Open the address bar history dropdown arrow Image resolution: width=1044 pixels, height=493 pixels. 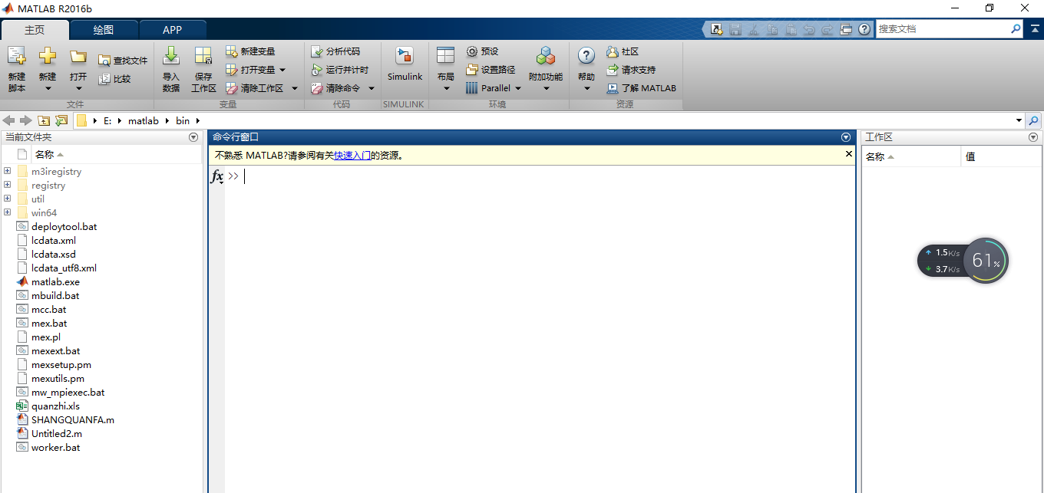pyautogui.click(x=1019, y=120)
